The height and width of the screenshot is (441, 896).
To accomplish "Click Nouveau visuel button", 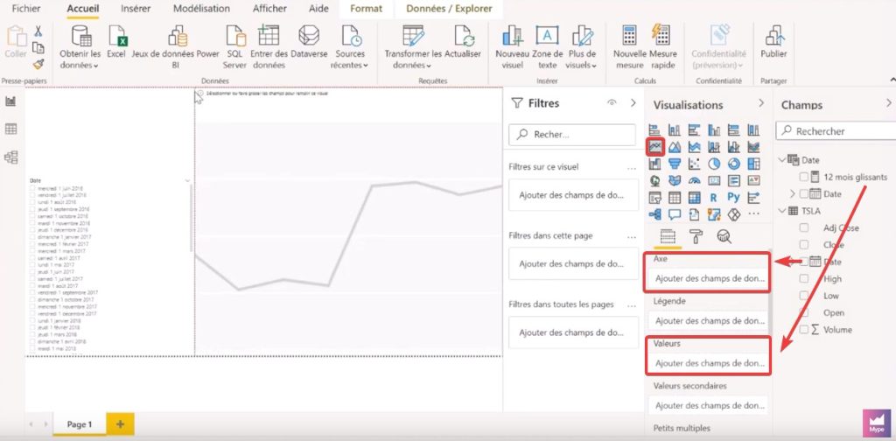I will pos(513,47).
